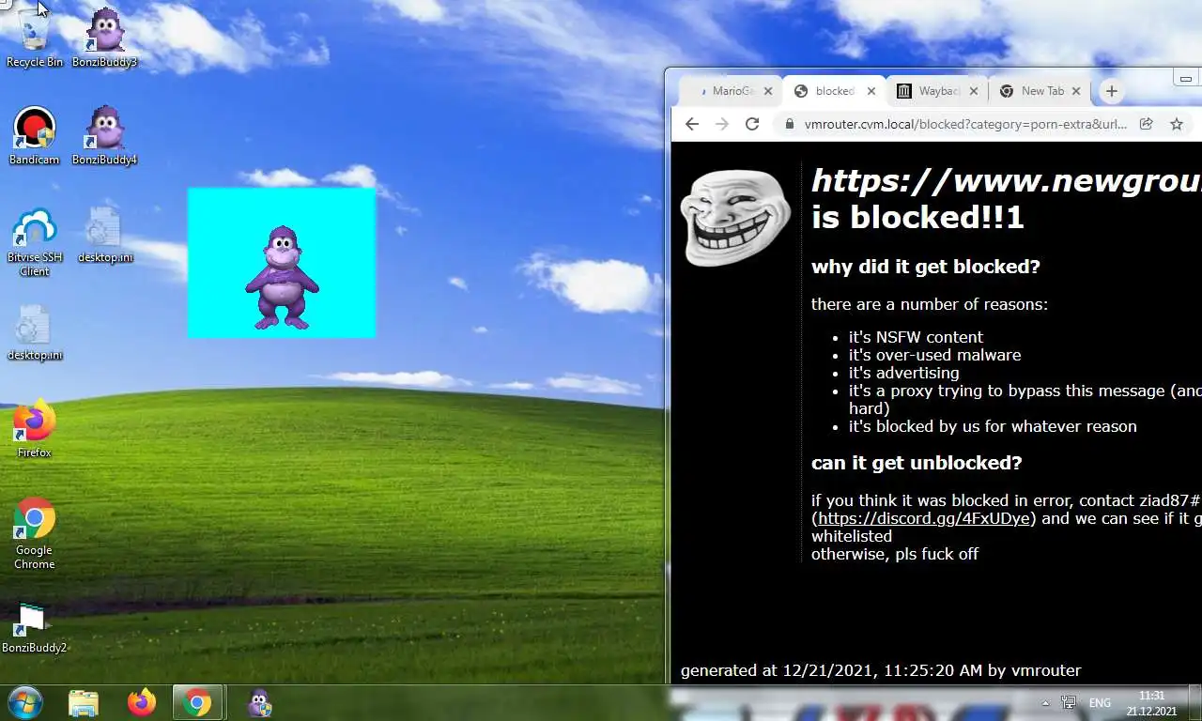Viewport: 1202px width, 721px height.
Task: Open network status tray icon
Action: (x=1069, y=702)
